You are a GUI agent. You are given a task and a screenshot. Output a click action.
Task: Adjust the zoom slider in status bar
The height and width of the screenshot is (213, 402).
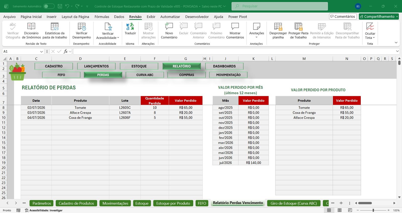coord(373,210)
